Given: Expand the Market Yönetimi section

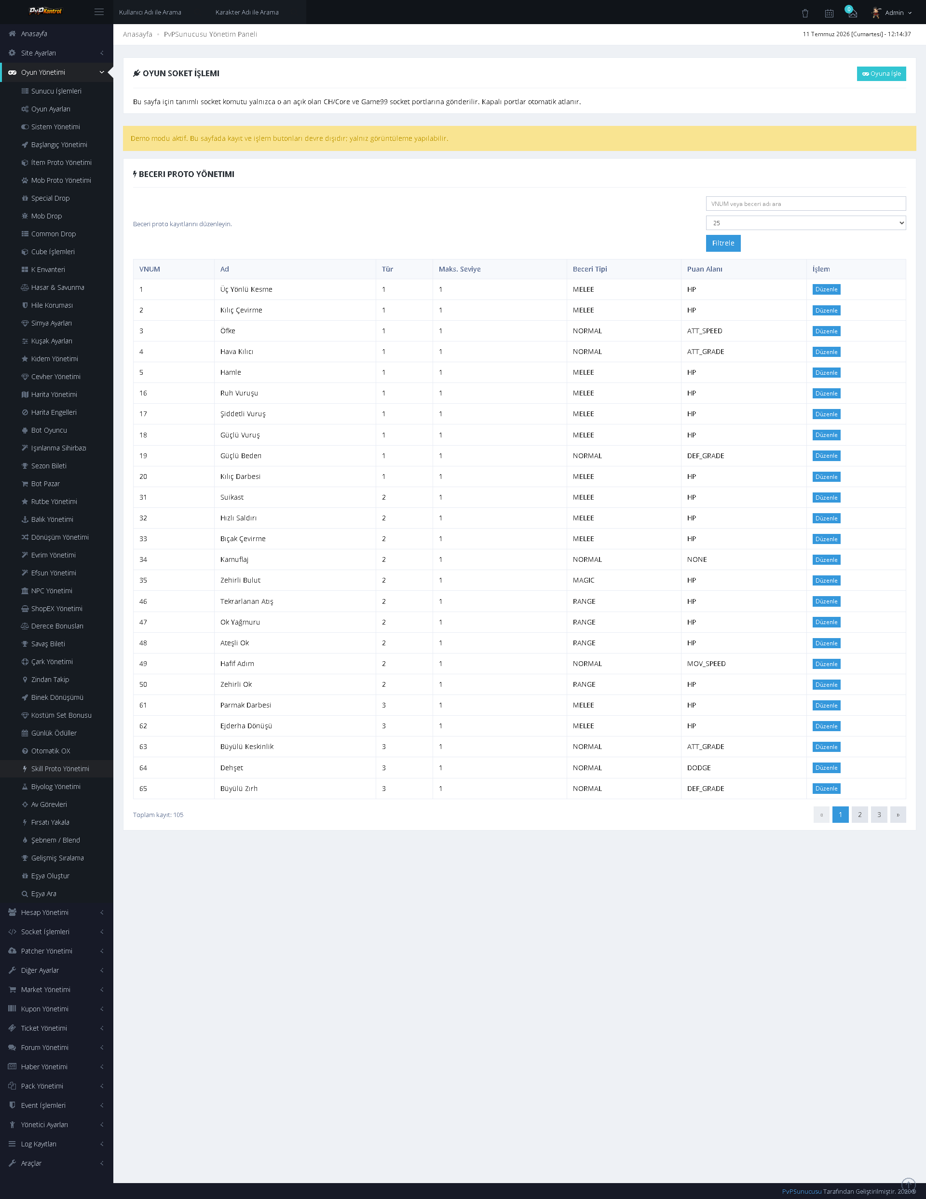Looking at the screenshot, I should (56, 989).
